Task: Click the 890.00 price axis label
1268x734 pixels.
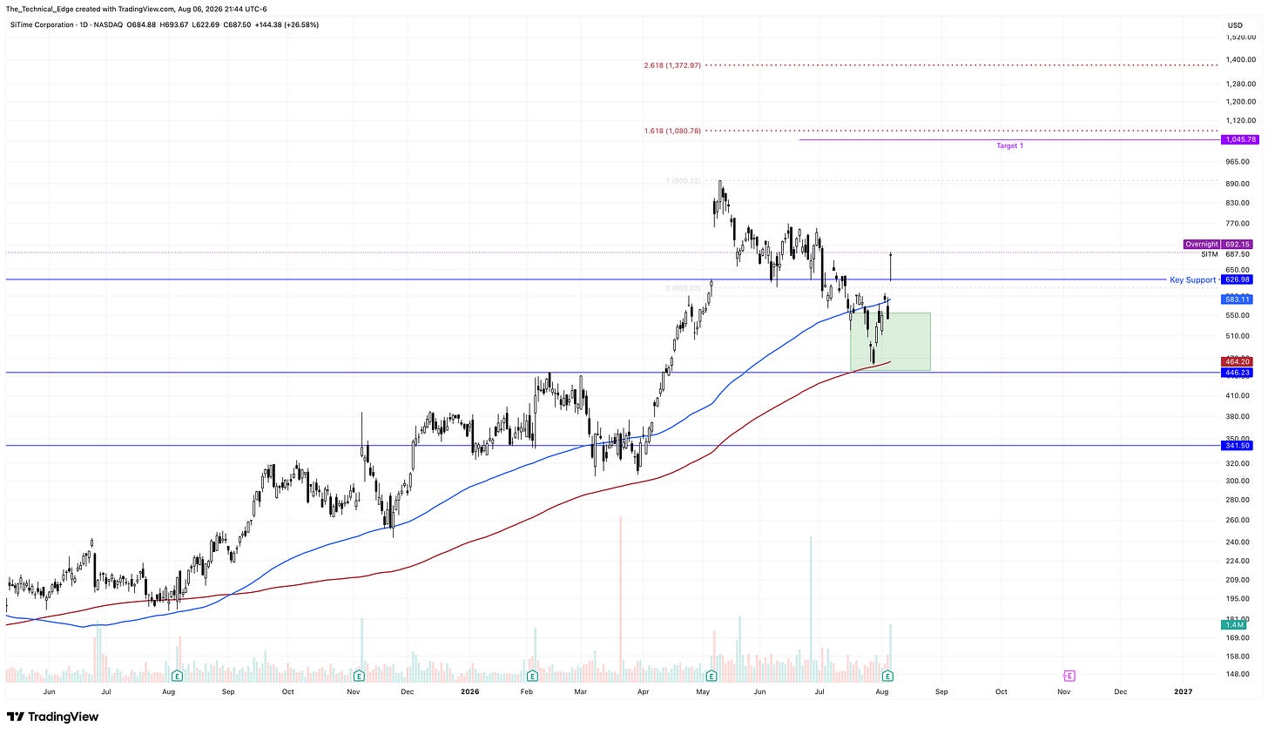Action: (1238, 184)
